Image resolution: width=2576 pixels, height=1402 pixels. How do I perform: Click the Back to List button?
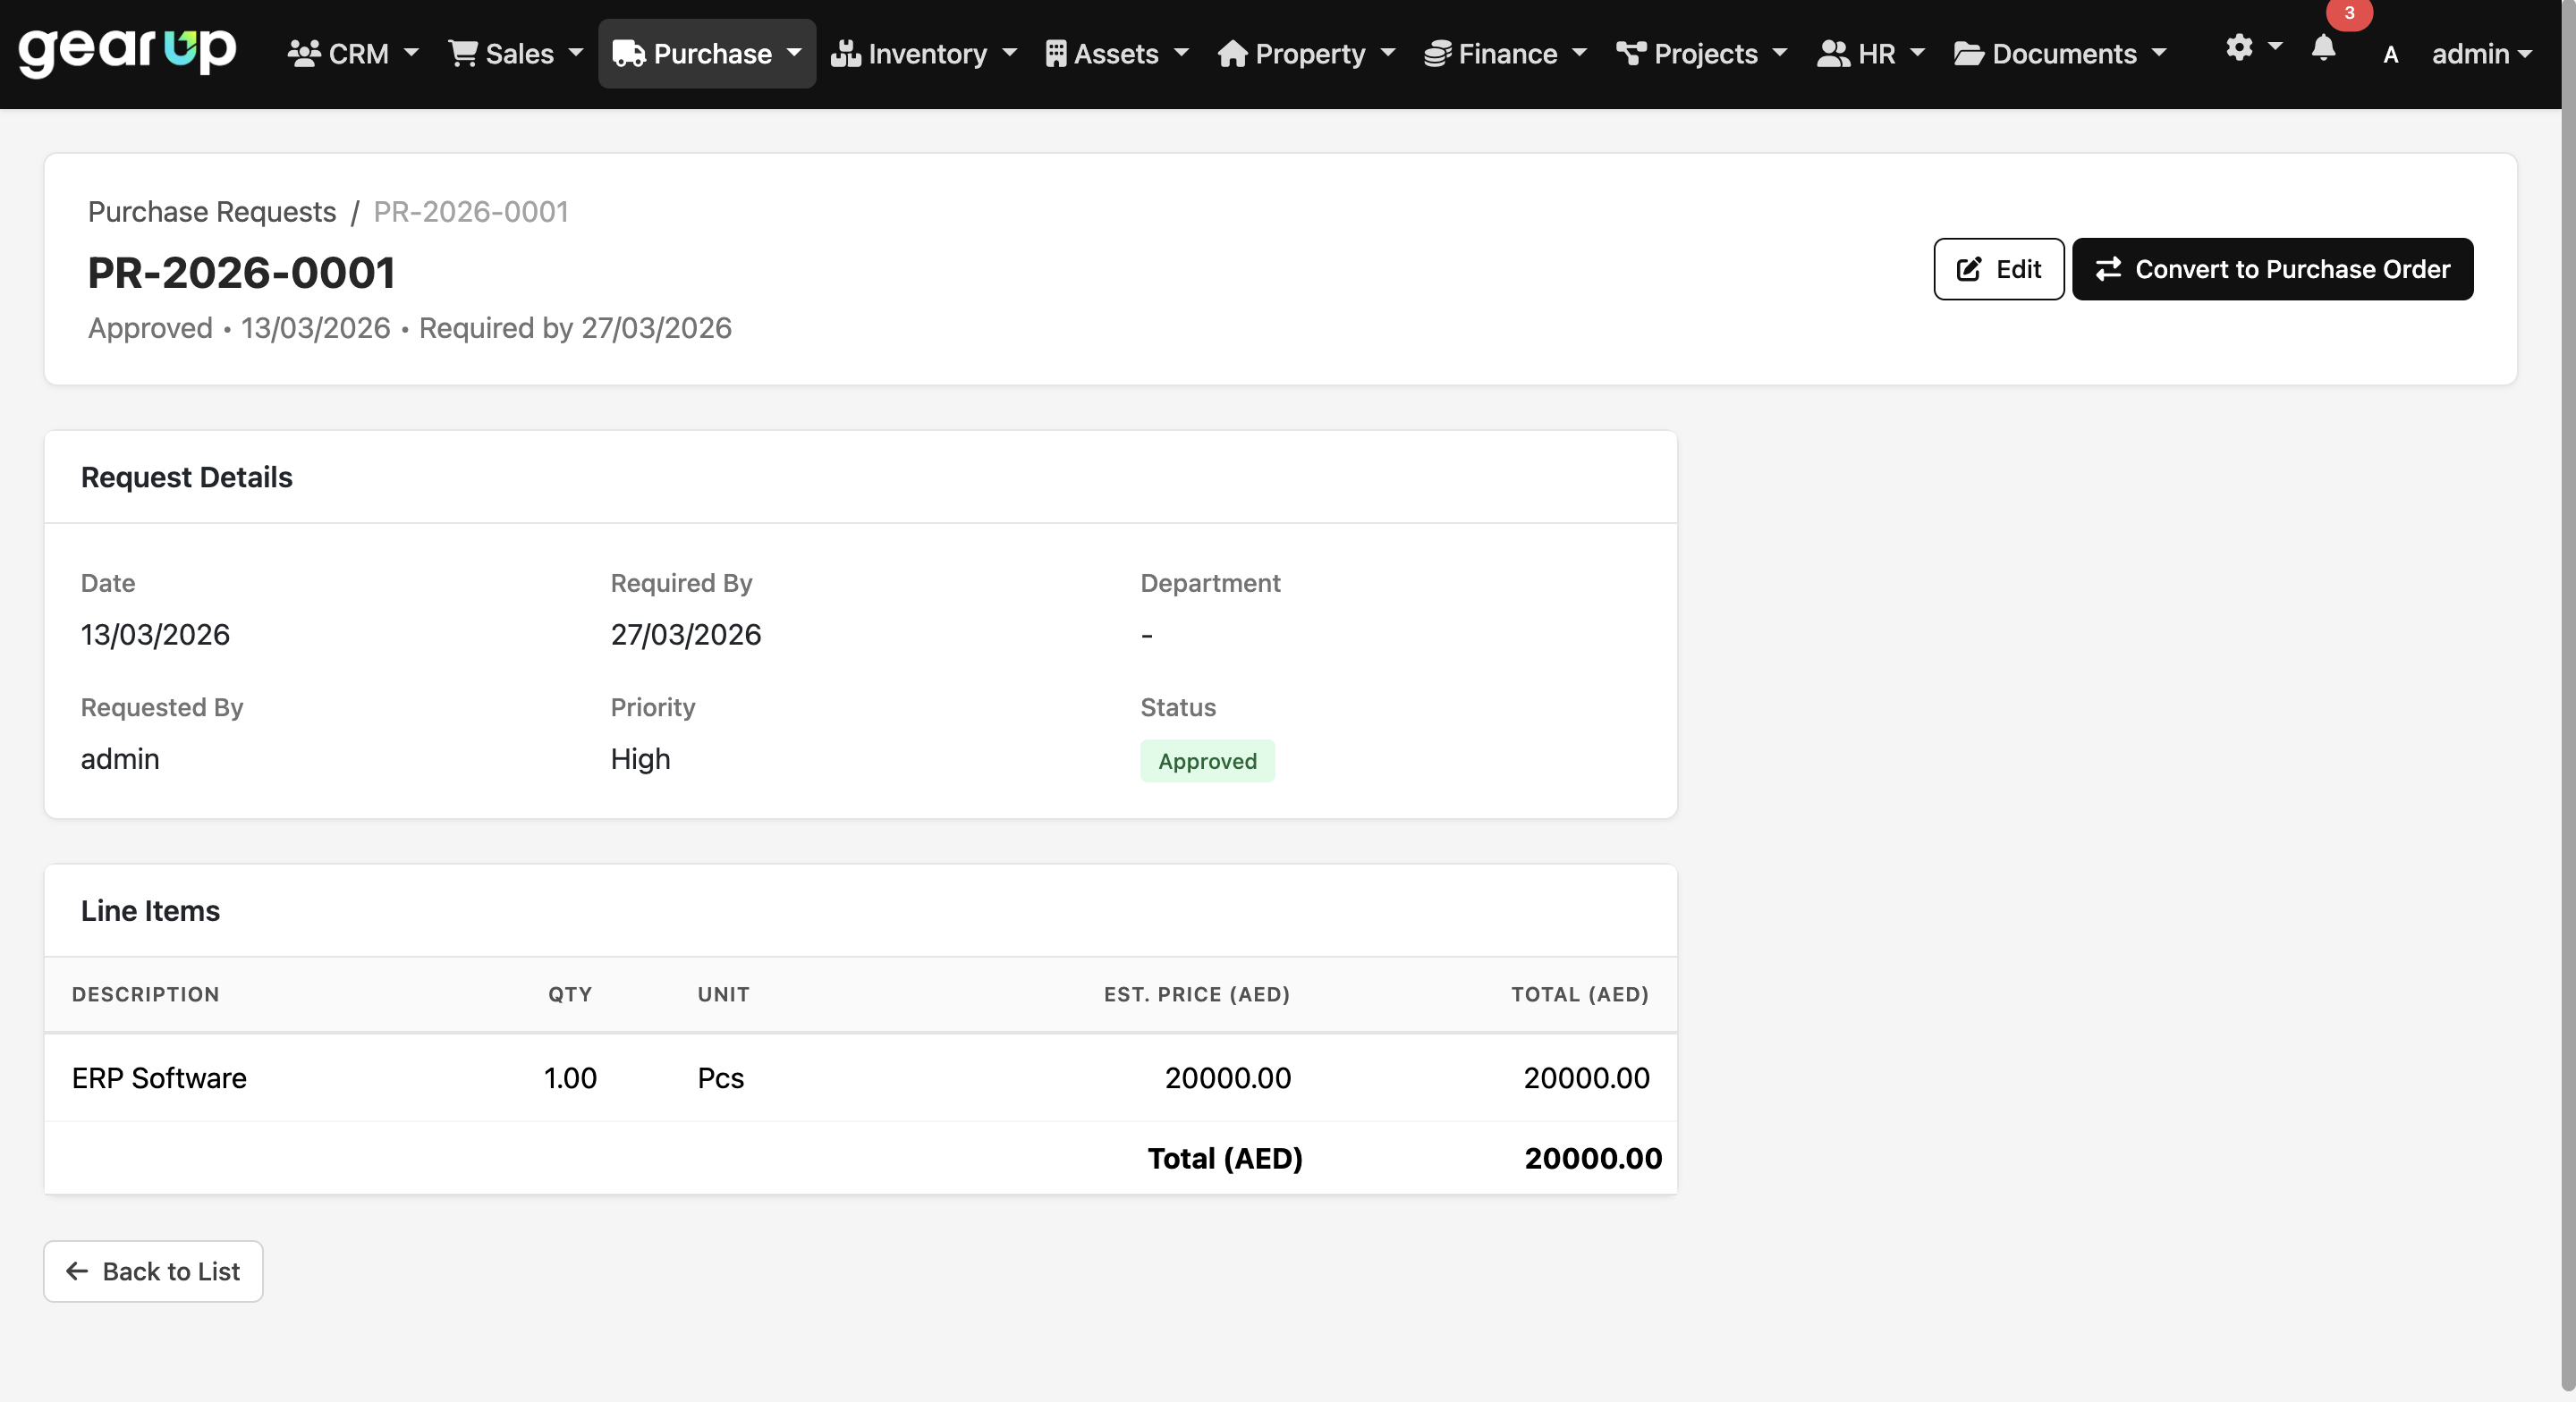click(152, 1271)
